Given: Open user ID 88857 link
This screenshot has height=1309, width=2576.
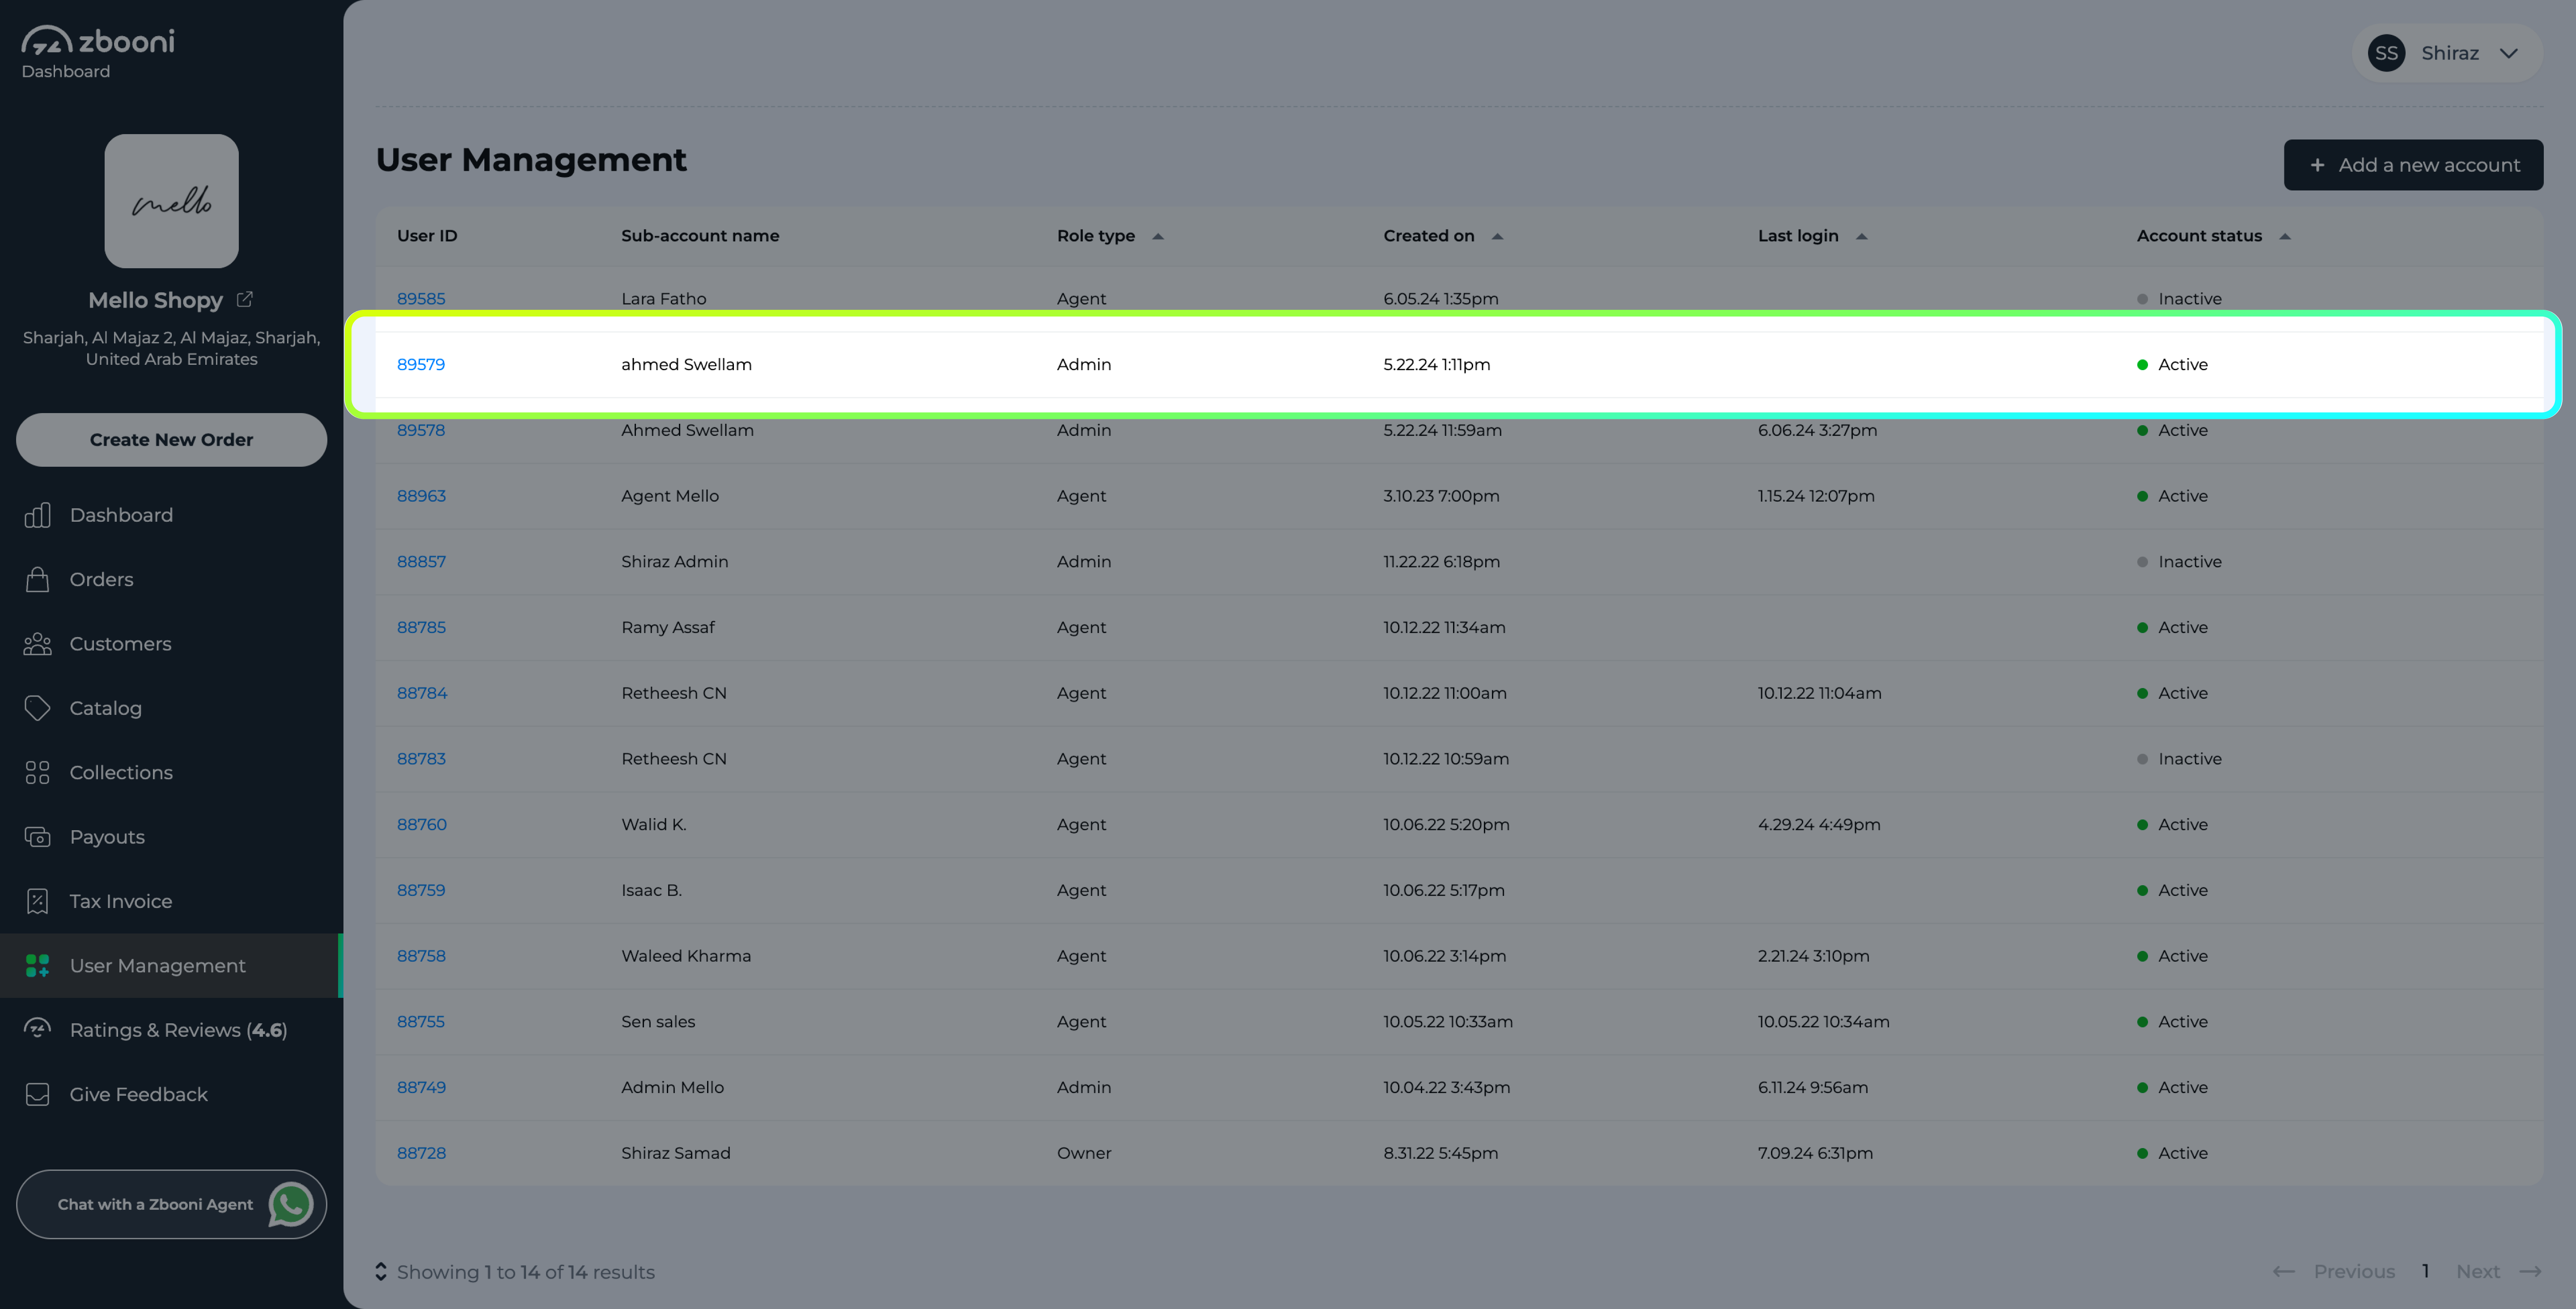Looking at the screenshot, I should (x=421, y=561).
